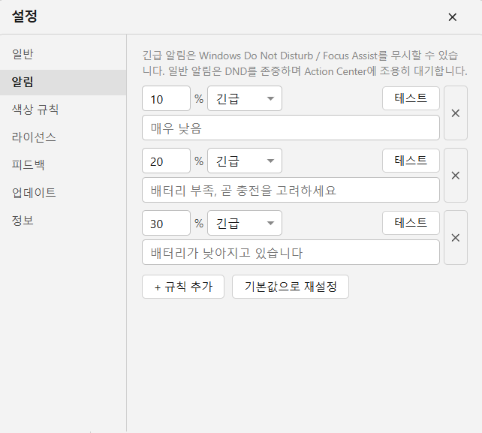Test the 20% notification rule
Viewport: 482px width, 433px height.
(411, 161)
